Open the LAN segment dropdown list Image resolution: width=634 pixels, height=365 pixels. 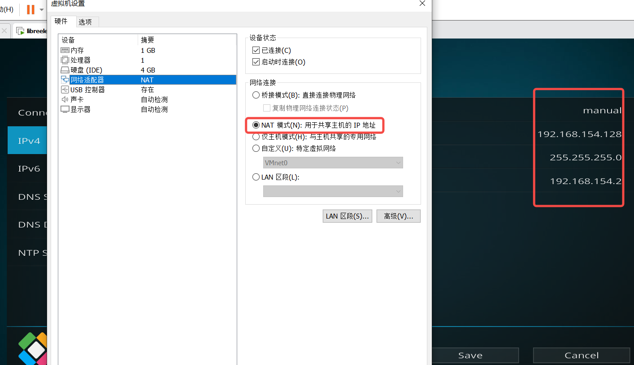point(333,191)
